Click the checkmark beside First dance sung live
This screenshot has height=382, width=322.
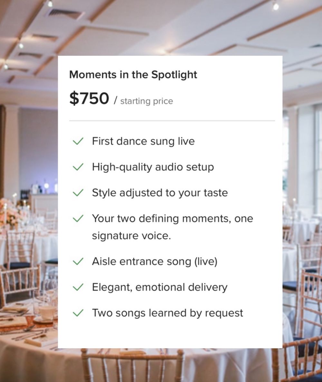point(78,141)
